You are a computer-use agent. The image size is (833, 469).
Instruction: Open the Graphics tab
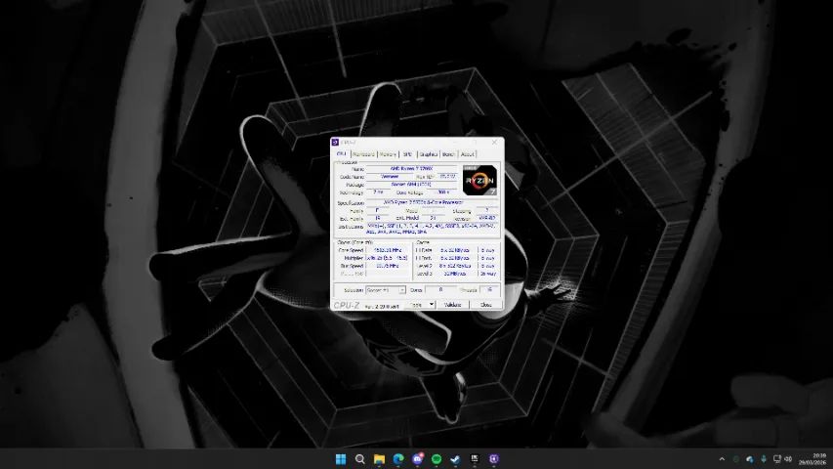click(428, 154)
